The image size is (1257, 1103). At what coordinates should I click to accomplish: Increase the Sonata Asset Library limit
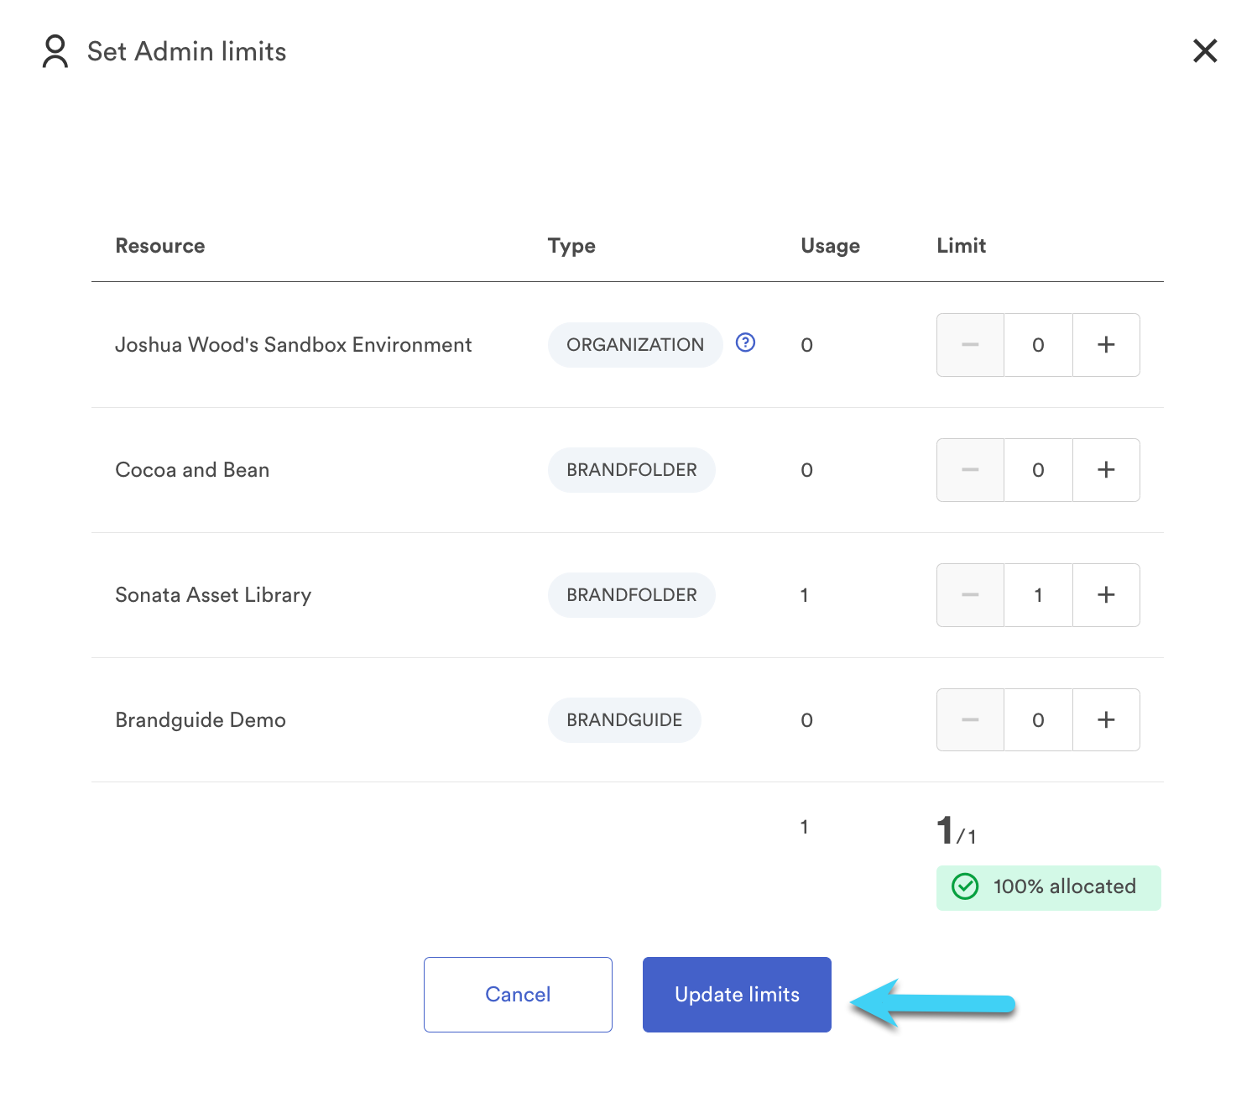1106,595
